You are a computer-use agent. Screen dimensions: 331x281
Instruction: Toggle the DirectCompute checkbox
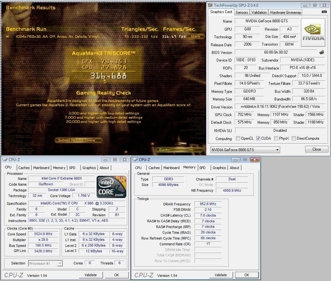pyautogui.click(x=294, y=138)
